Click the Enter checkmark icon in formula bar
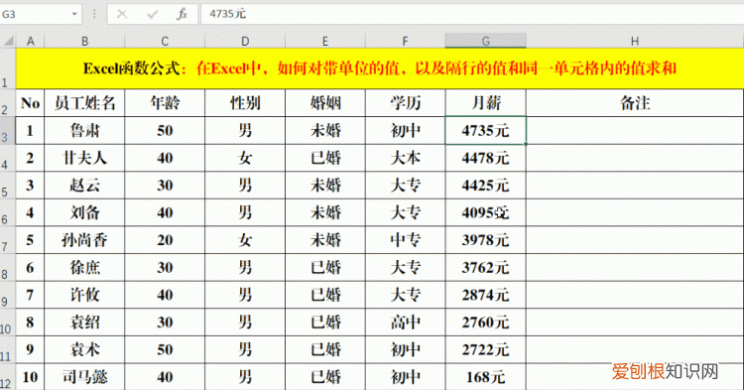The image size is (744, 390). click(x=152, y=14)
